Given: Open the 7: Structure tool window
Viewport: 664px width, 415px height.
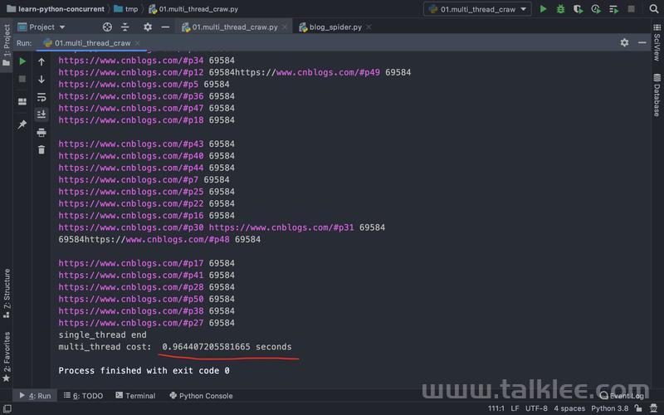Looking at the screenshot, I should tap(7, 293).
